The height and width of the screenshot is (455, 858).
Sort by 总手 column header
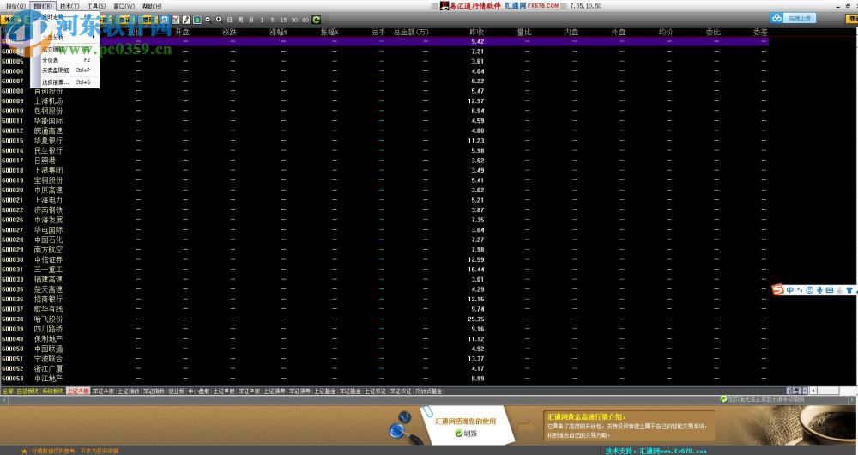pyautogui.click(x=378, y=33)
